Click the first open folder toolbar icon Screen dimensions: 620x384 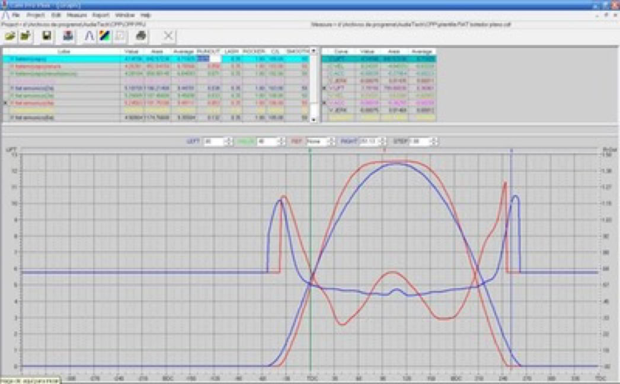tap(11, 36)
